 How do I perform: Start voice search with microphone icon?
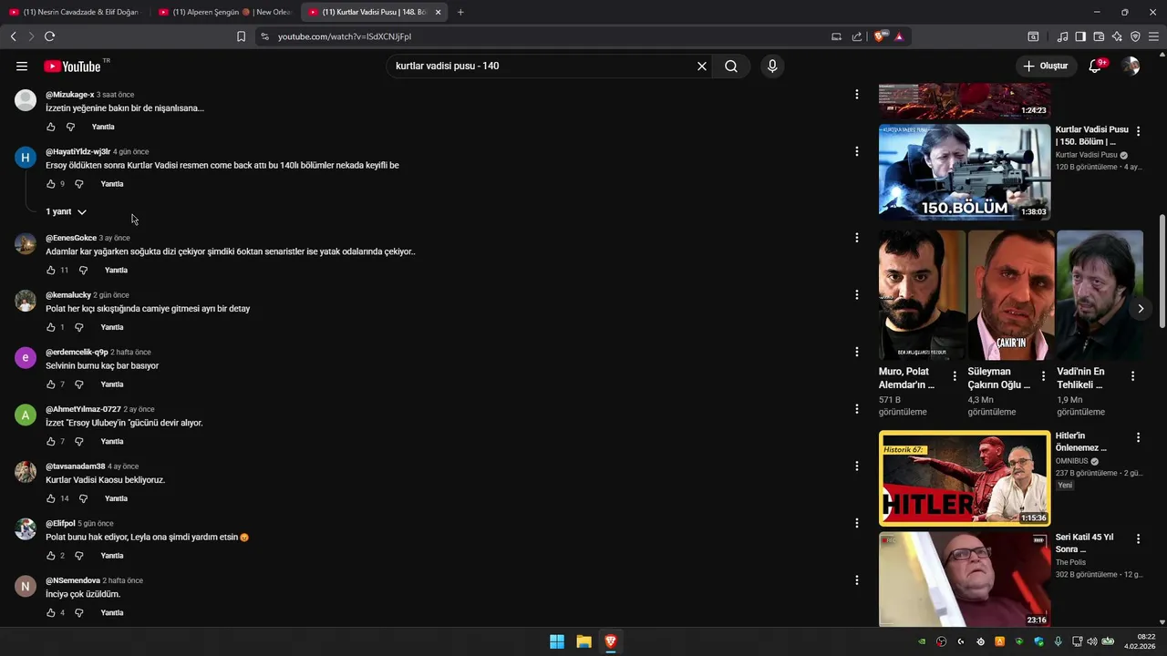tap(772, 66)
